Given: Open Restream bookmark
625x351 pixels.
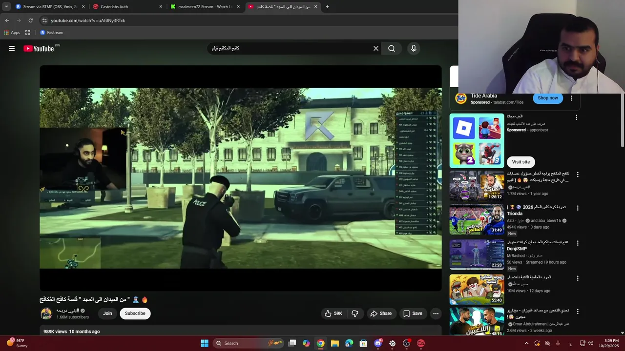Looking at the screenshot, I should [x=52, y=33].
